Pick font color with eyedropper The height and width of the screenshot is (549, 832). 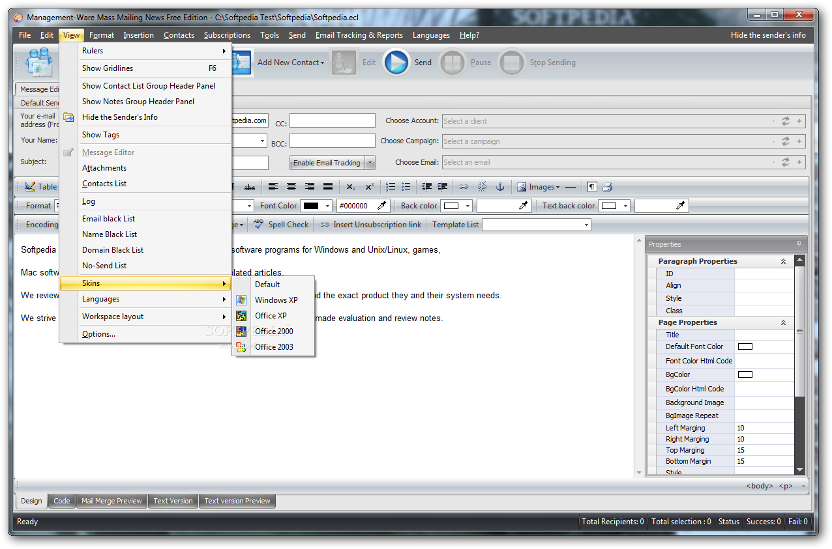[382, 206]
